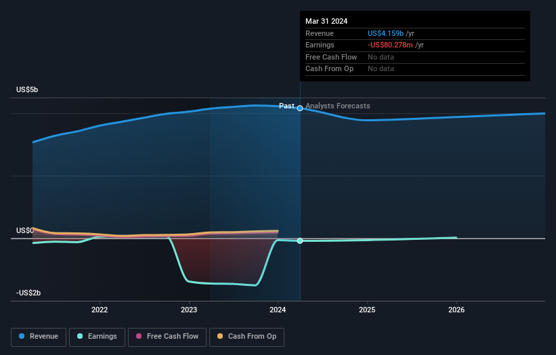Click the orange Cash From Op legend dot
This screenshot has height=355, width=556.
[x=220, y=336]
